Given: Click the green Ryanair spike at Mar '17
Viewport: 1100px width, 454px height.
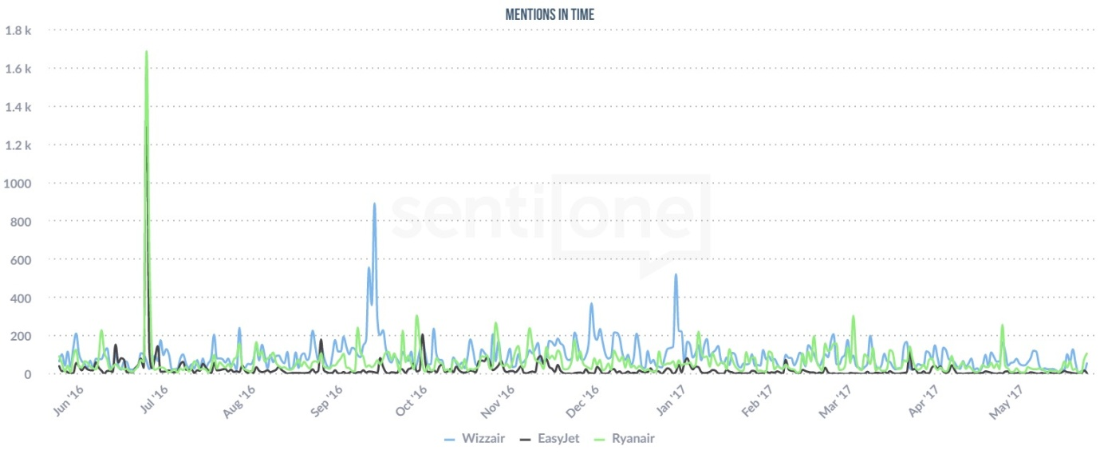Looking at the screenshot, I should click(853, 317).
